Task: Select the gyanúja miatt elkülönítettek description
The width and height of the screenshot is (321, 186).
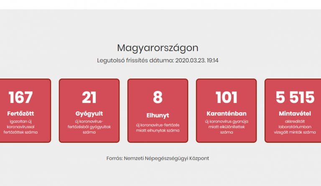Action: 227,127
